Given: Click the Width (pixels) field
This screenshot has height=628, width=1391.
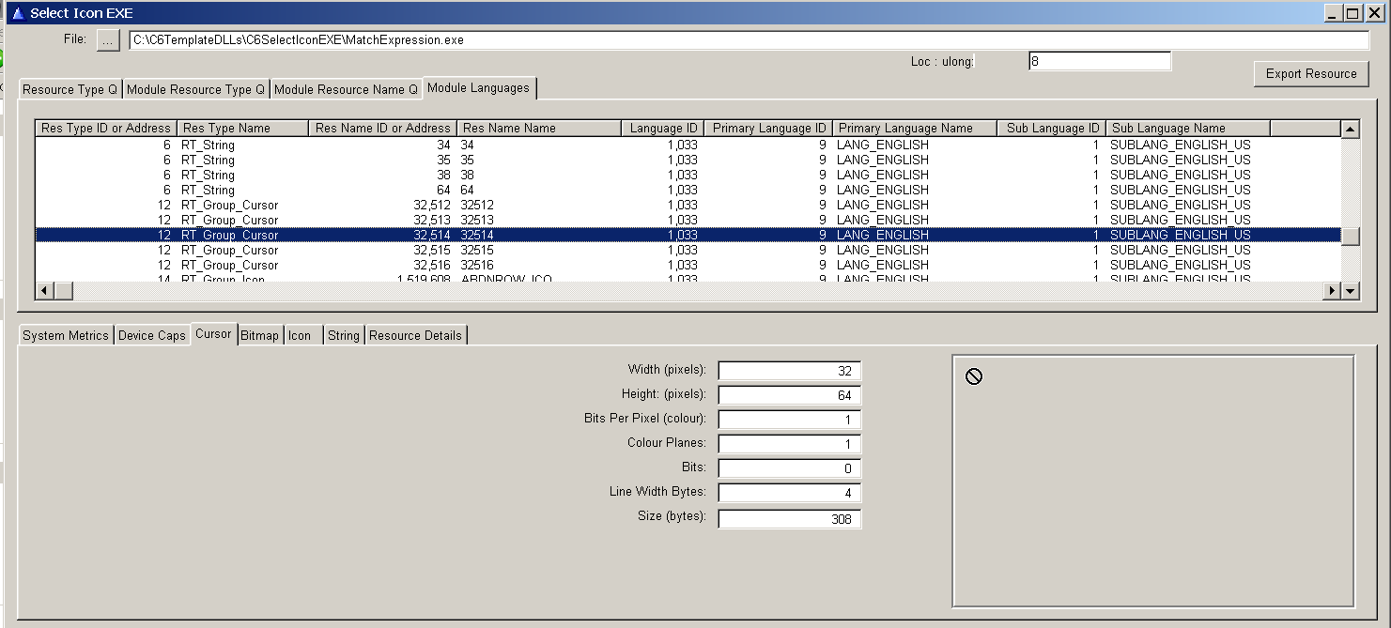Looking at the screenshot, I should coord(789,371).
